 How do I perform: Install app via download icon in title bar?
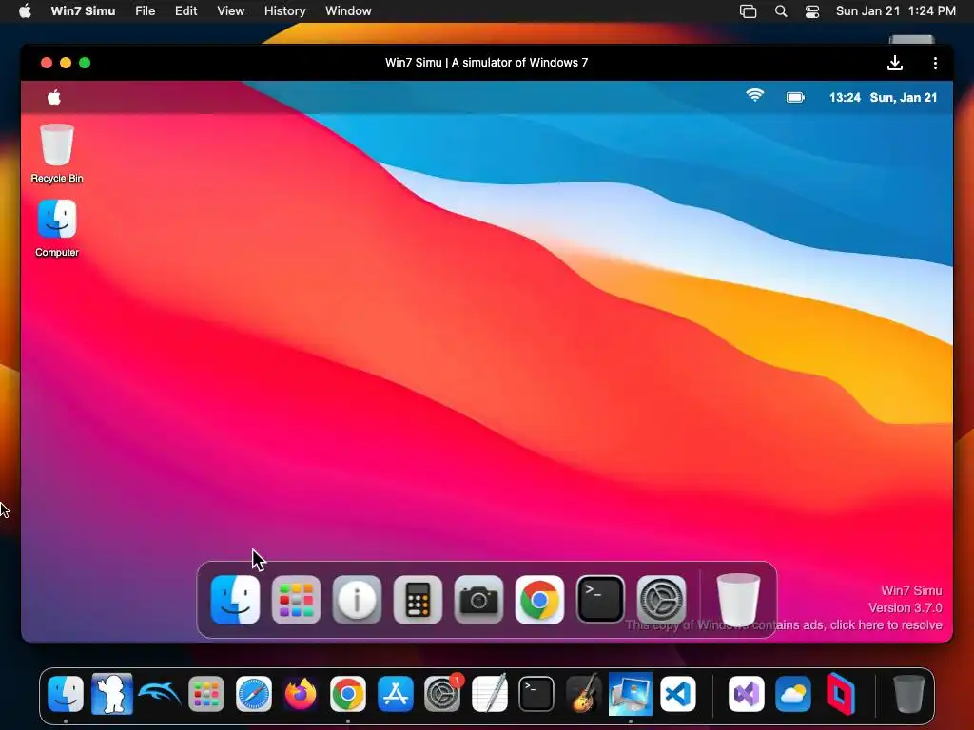(x=894, y=63)
